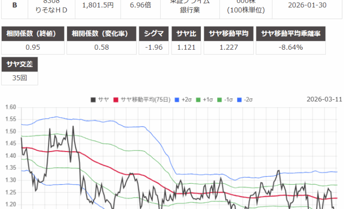Screen dimensions: 344x209
Task: Click the 銀行業 sector cell
Action: [189, 9]
